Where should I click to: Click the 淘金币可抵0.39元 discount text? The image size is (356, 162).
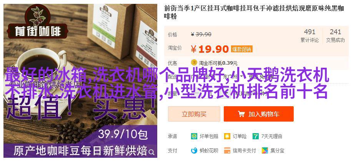[x=218, y=63]
